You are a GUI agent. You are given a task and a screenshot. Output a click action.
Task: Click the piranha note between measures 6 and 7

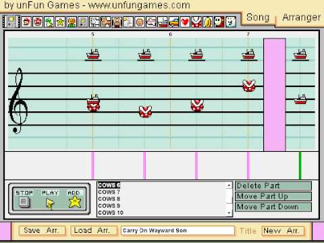point(197,105)
